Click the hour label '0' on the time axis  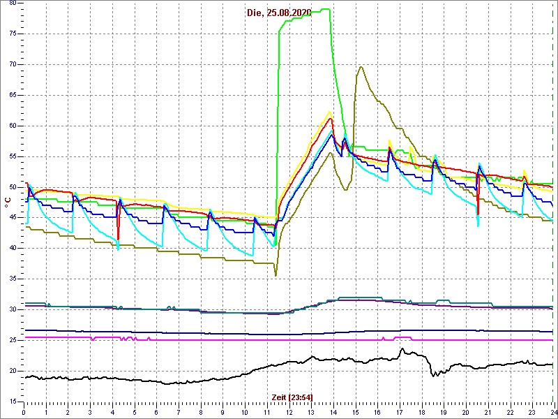[24, 411]
